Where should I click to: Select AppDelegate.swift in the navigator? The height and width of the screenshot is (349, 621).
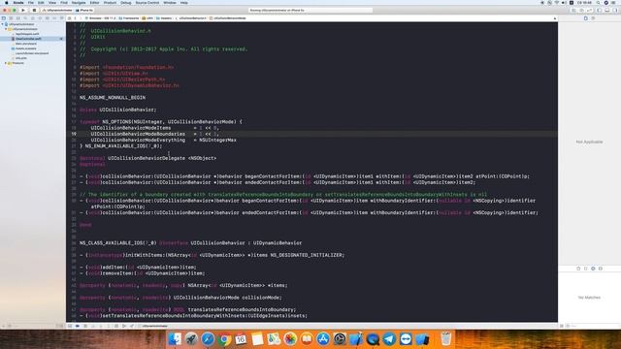tap(27, 34)
